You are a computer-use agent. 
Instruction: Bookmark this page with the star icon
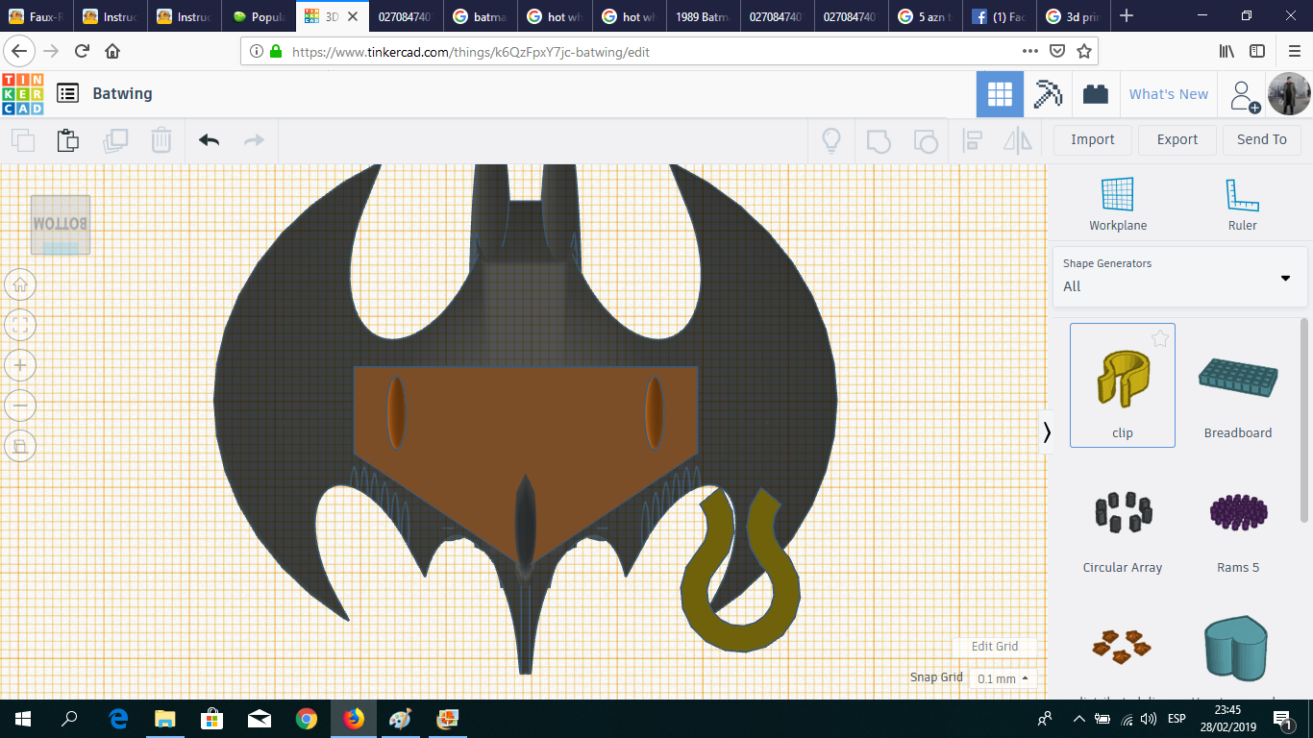tap(1084, 51)
